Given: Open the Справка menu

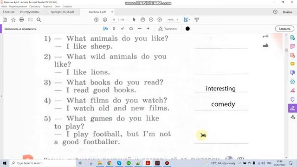Looking at the screenshot, I should (x=67, y=6).
